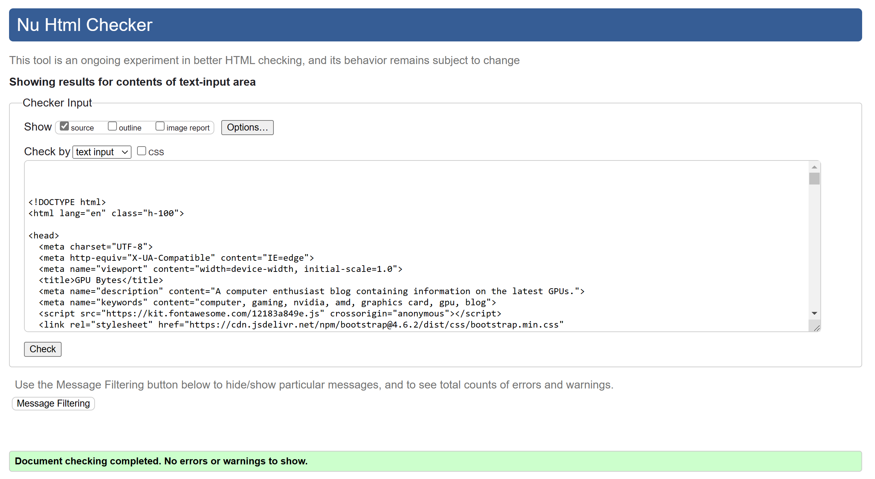Image resolution: width=875 pixels, height=479 pixels.
Task: Uncheck the source checkbox
Action: pyautogui.click(x=64, y=126)
